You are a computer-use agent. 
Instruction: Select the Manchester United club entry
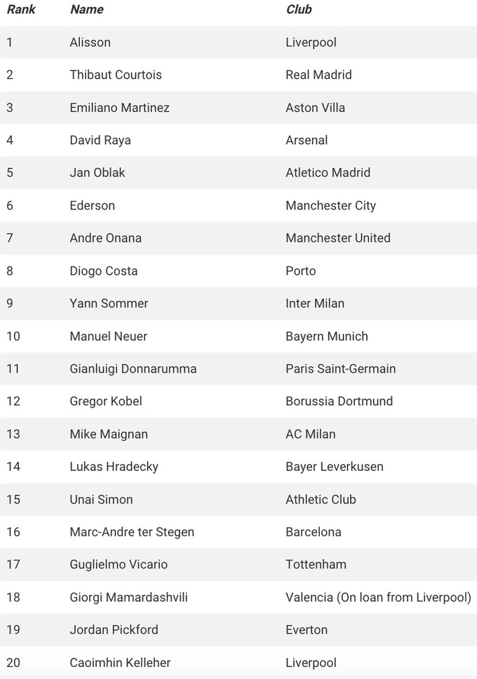pos(337,238)
